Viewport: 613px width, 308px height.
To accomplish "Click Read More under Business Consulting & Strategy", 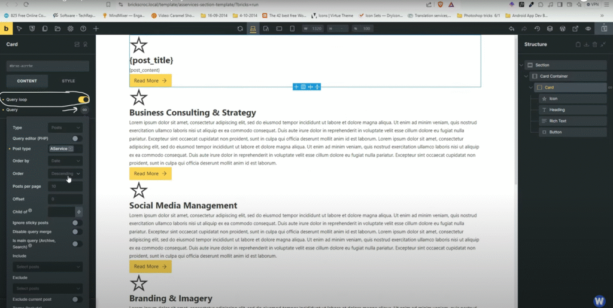I will (150, 173).
